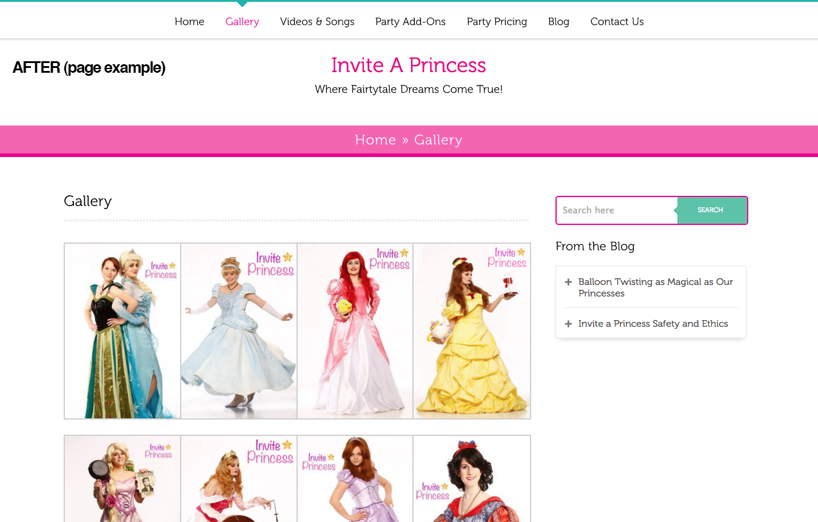Image resolution: width=818 pixels, height=522 pixels.
Task: Click inside the Search here field
Action: tap(615, 210)
